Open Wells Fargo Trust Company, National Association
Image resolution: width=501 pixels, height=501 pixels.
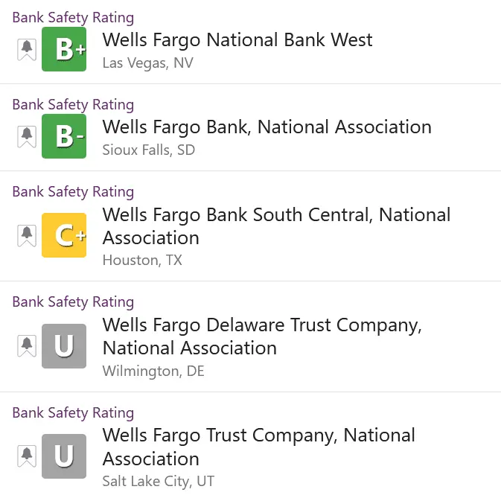click(259, 447)
